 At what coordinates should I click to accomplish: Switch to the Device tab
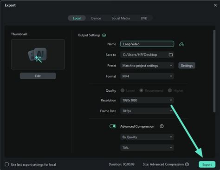(x=96, y=18)
